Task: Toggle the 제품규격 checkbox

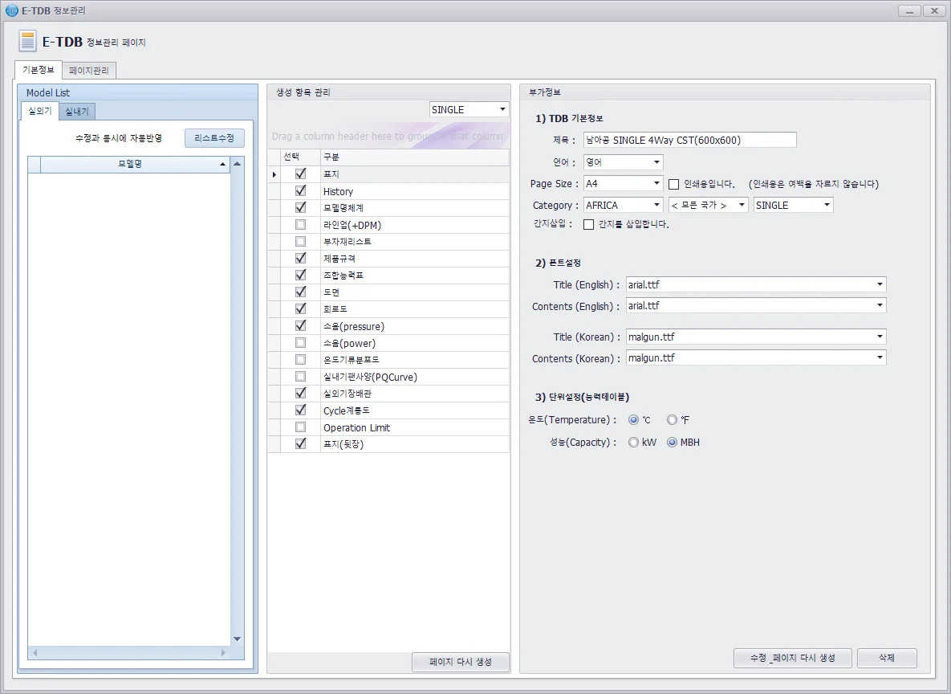Action: [x=300, y=258]
